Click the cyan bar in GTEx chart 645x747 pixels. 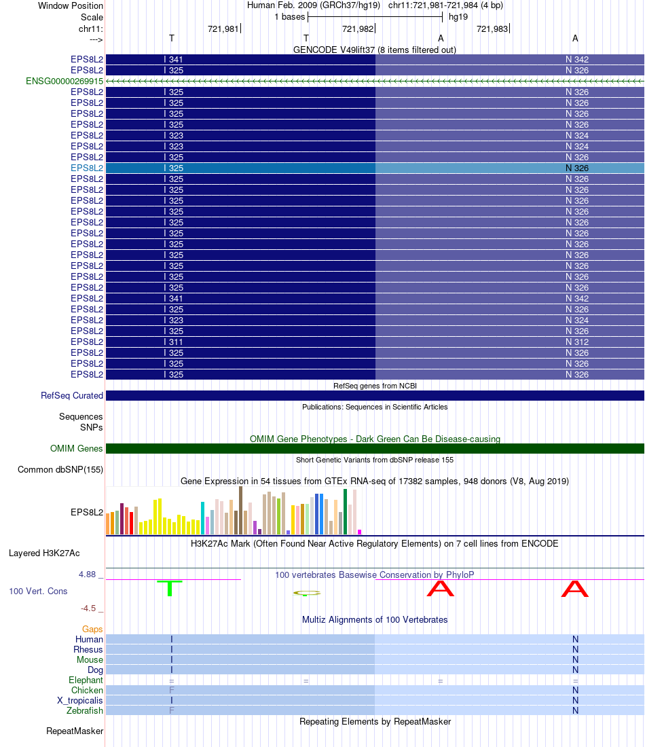pos(202,518)
